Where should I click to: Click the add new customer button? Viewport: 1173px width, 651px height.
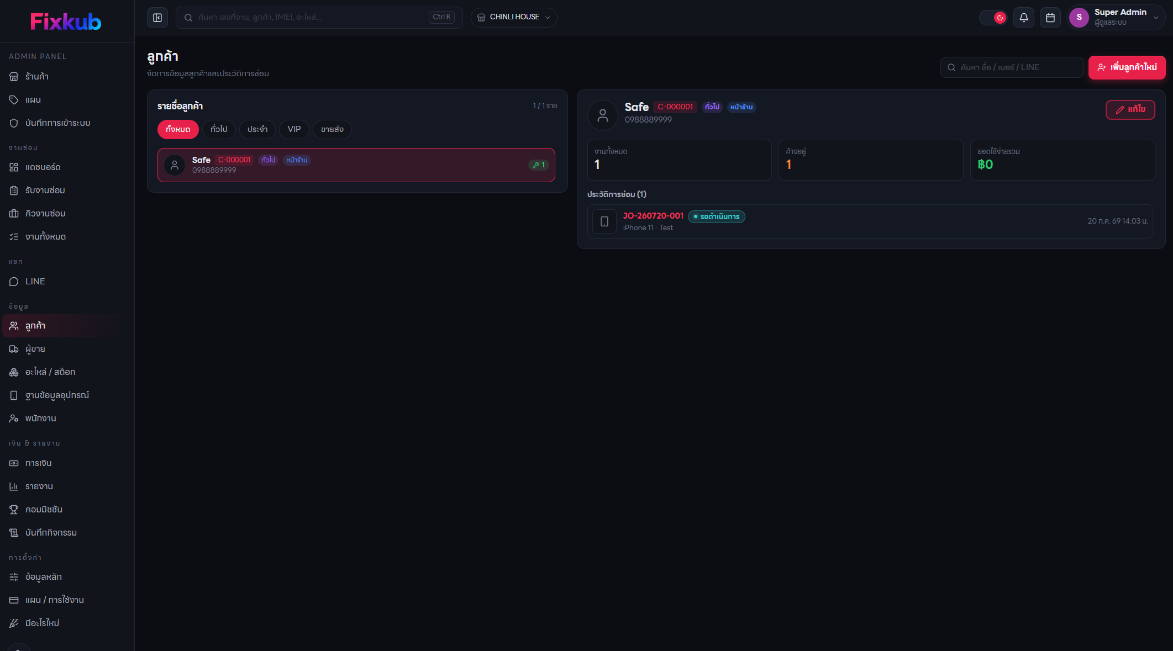[x=1127, y=67]
